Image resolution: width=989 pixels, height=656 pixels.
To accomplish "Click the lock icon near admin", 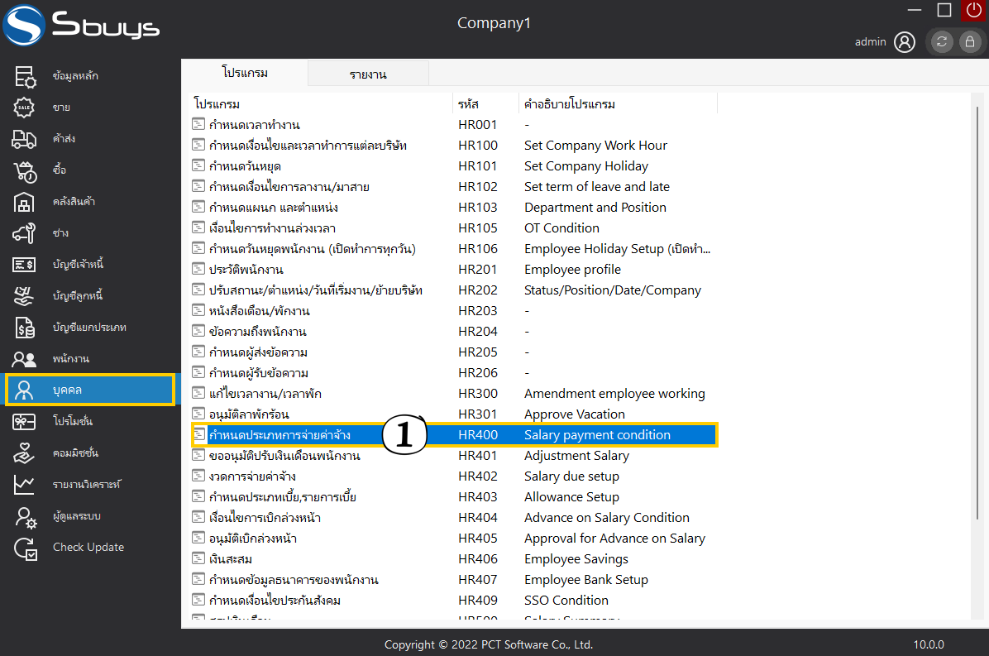I will (967, 41).
